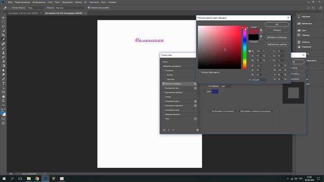This screenshot has width=324, height=182.
Task: Click the rainbow hue slider strip
Action: click(x=245, y=48)
